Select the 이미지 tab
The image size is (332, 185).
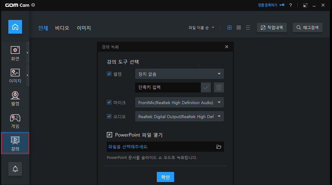coord(84,28)
